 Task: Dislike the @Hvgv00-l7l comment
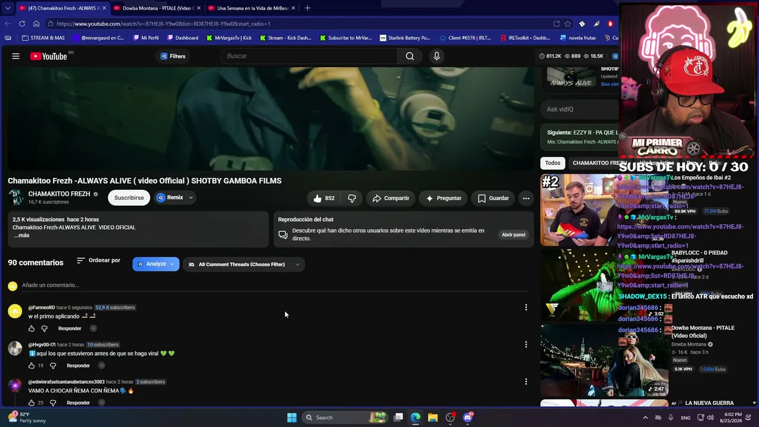click(53, 366)
